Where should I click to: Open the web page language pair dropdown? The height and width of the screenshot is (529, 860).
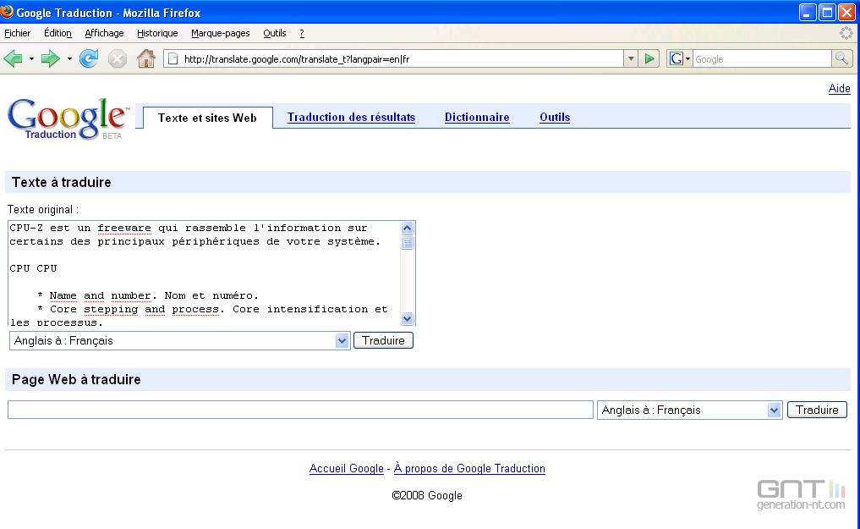pos(689,410)
